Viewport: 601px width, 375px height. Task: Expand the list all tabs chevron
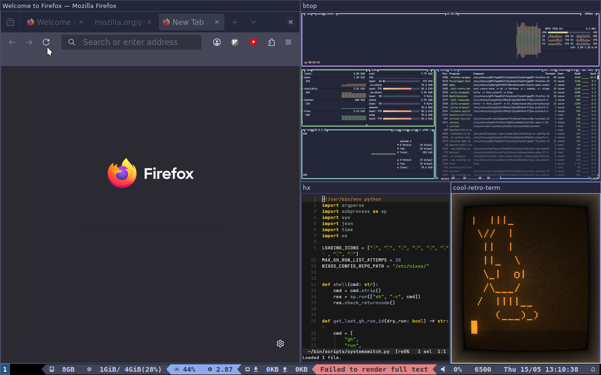(254, 22)
